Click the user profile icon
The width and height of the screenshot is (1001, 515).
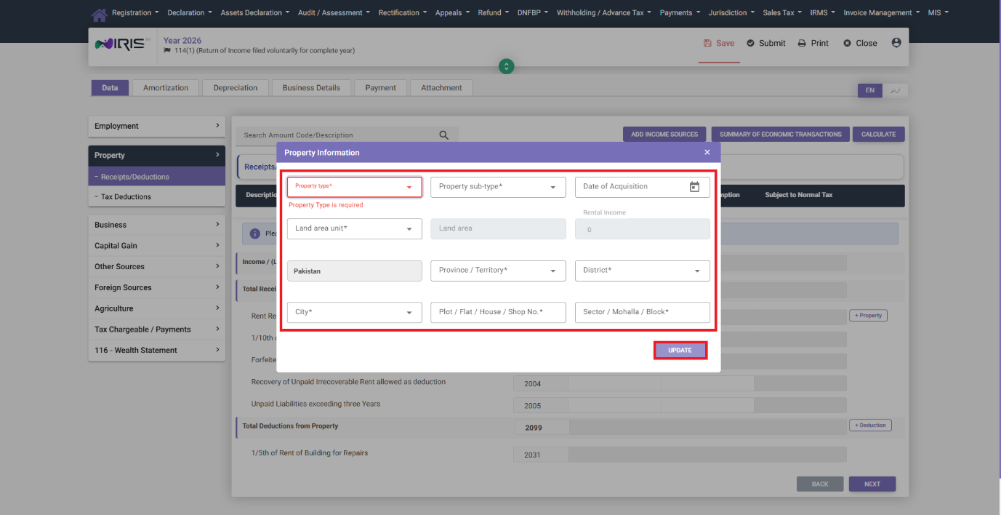point(896,43)
